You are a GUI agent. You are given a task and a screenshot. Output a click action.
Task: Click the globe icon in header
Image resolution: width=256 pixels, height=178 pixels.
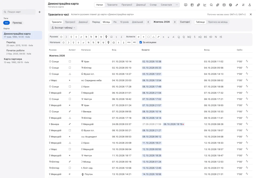[230, 5]
